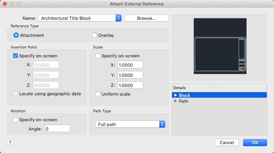Click the Scale Y input field

(x=130, y=75)
